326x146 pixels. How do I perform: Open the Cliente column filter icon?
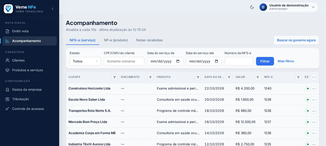point(115,77)
